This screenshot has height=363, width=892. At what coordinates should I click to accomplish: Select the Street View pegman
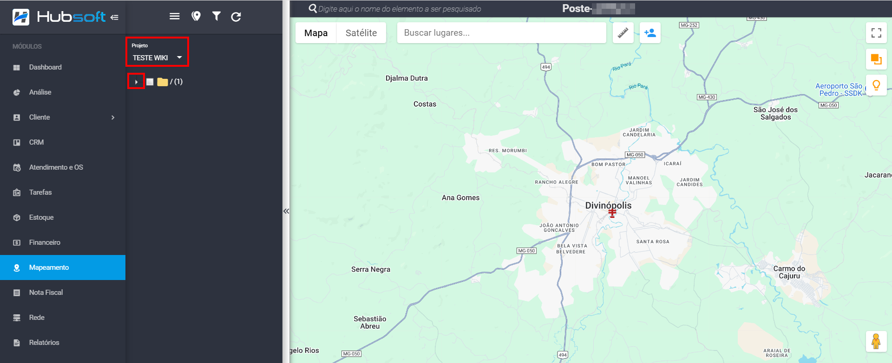(x=876, y=342)
